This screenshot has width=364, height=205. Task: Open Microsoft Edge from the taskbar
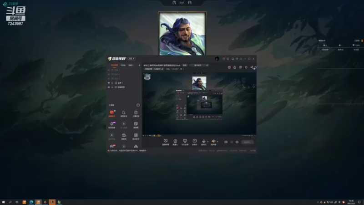(x=31, y=202)
